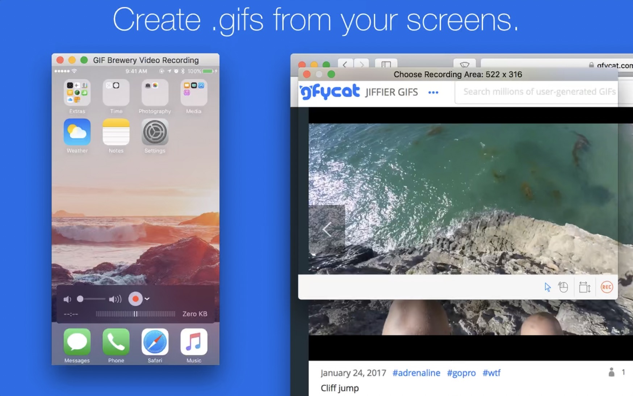Click the shield icon in Safari toolbar

click(465, 64)
